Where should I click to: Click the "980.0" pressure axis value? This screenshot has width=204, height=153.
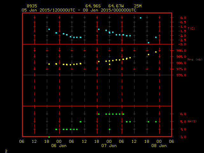click(x=181, y=63)
